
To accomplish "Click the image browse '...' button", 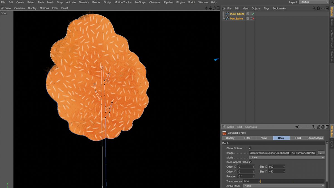I will 321,153.
